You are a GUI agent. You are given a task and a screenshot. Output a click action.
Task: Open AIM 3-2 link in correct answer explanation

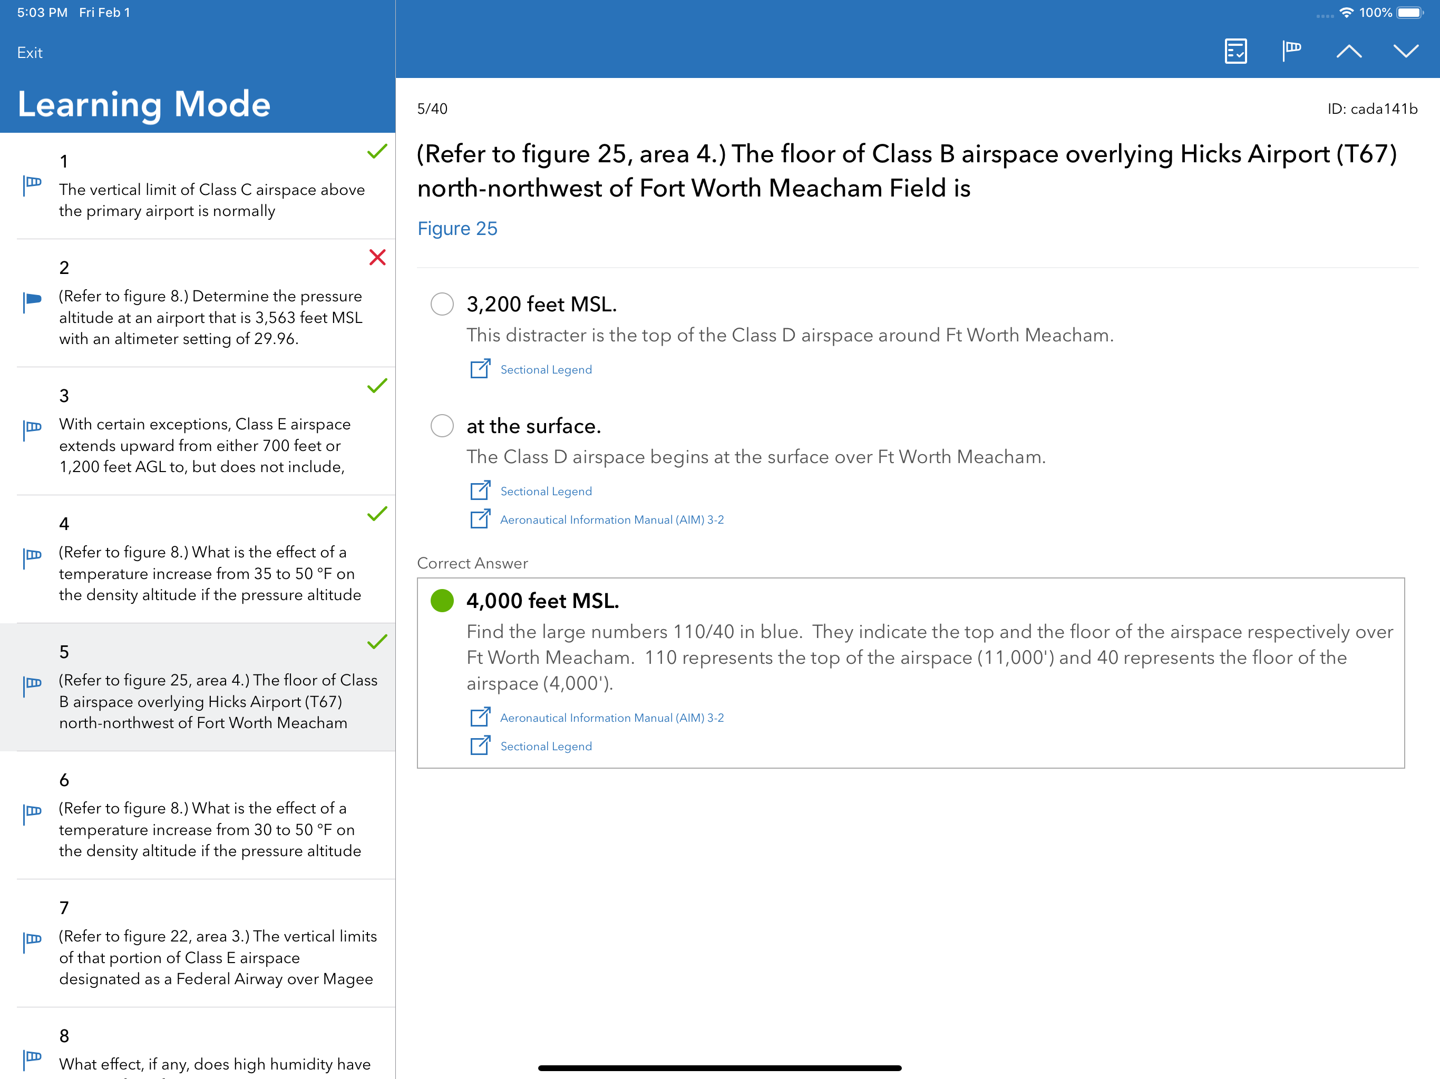click(612, 718)
